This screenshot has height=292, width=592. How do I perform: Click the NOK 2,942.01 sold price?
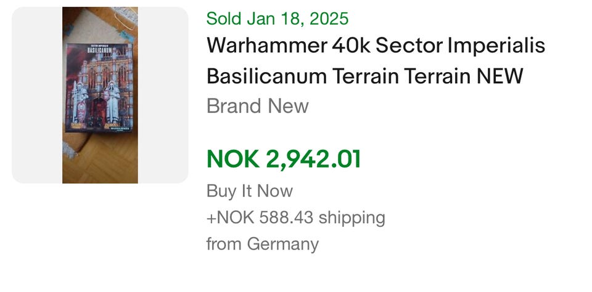click(x=283, y=159)
